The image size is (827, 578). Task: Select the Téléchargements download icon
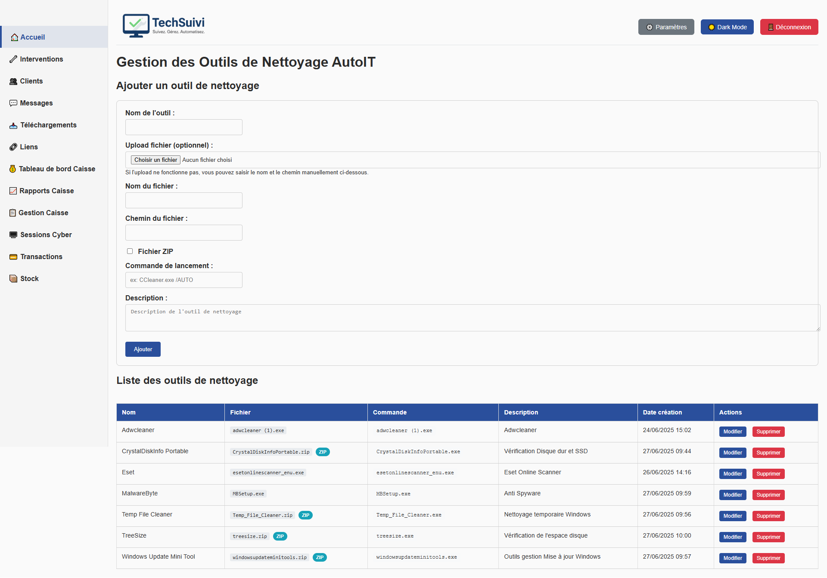(x=13, y=125)
